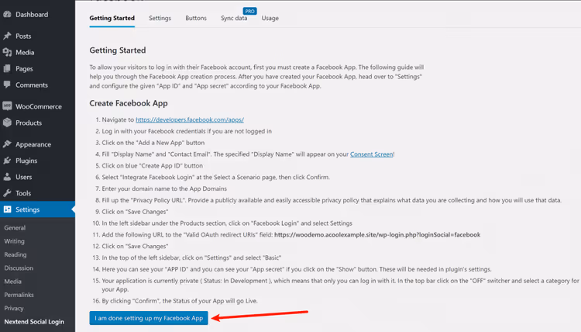The image size is (581, 332).
Task: Open Reading settings submenu
Action: tap(15, 254)
